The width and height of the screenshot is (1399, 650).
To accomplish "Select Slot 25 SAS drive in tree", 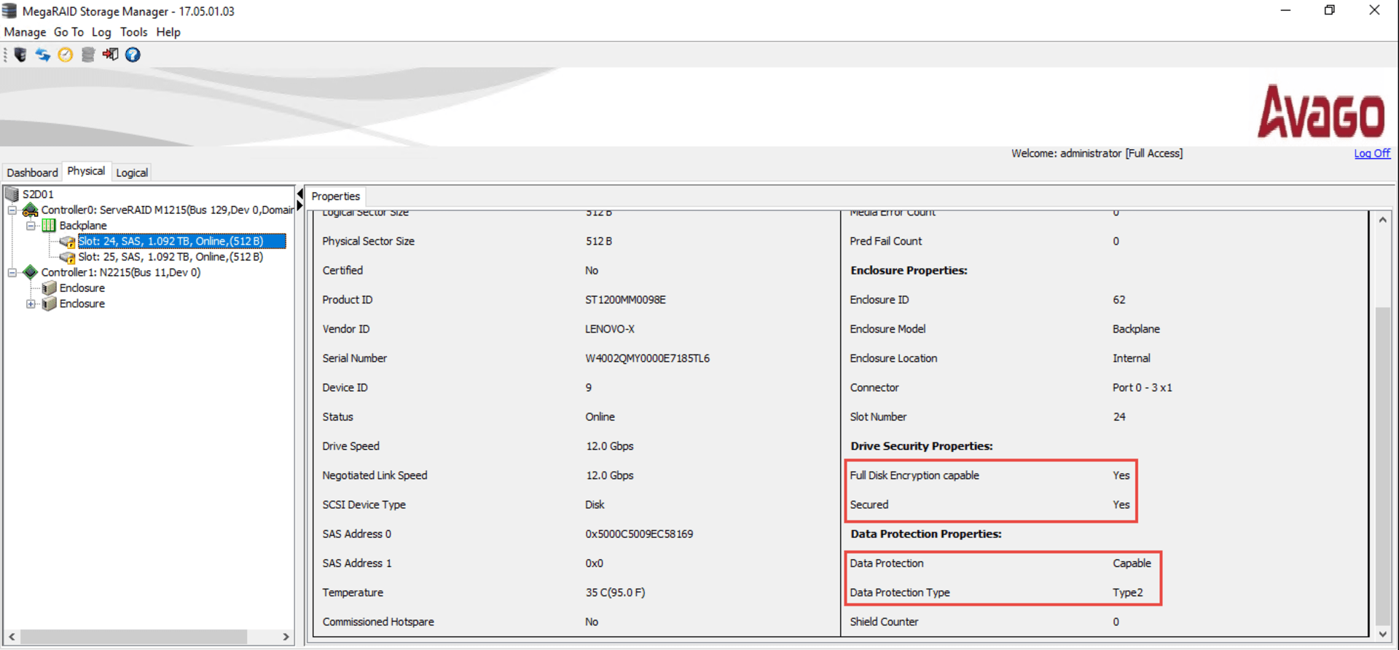I will [171, 257].
